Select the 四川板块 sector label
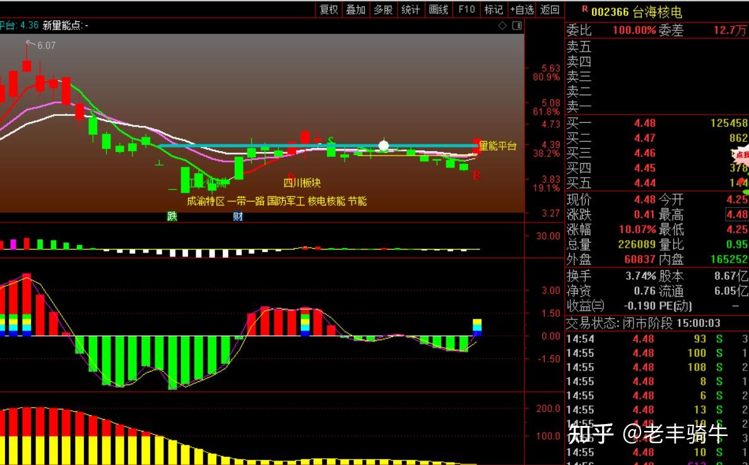The image size is (749, 465). [x=302, y=183]
